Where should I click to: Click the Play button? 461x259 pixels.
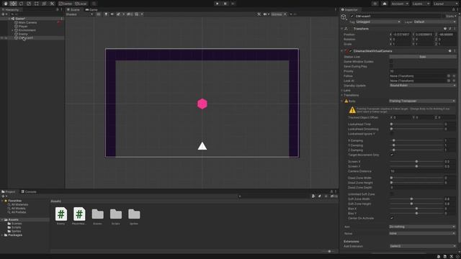(218, 4)
